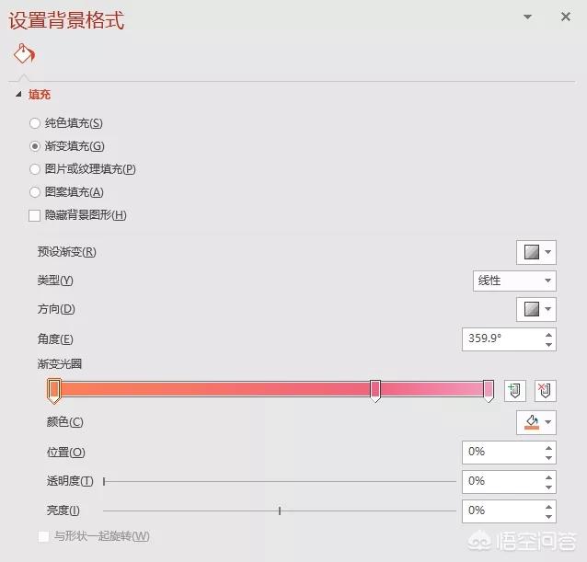Click the 角度 angle value field
587x562 pixels.
501,339
